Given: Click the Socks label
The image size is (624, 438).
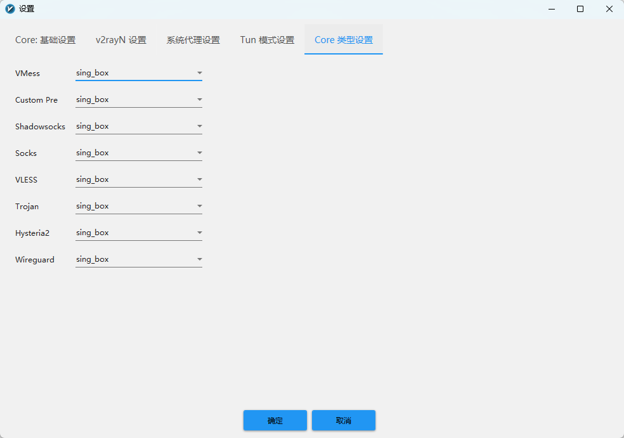Looking at the screenshot, I should tap(26, 153).
